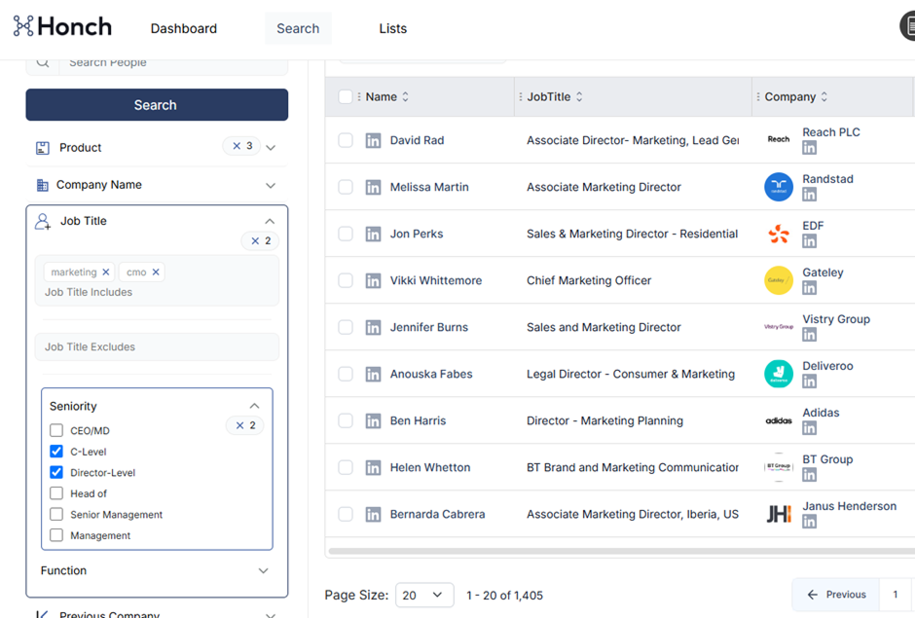This screenshot has width=915, height=618.
Task: Select the Ben Harris row checkbox
Action: click(x=346, y=420)
